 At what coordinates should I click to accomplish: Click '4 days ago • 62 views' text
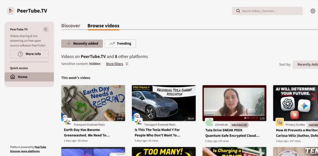[147, 140]
